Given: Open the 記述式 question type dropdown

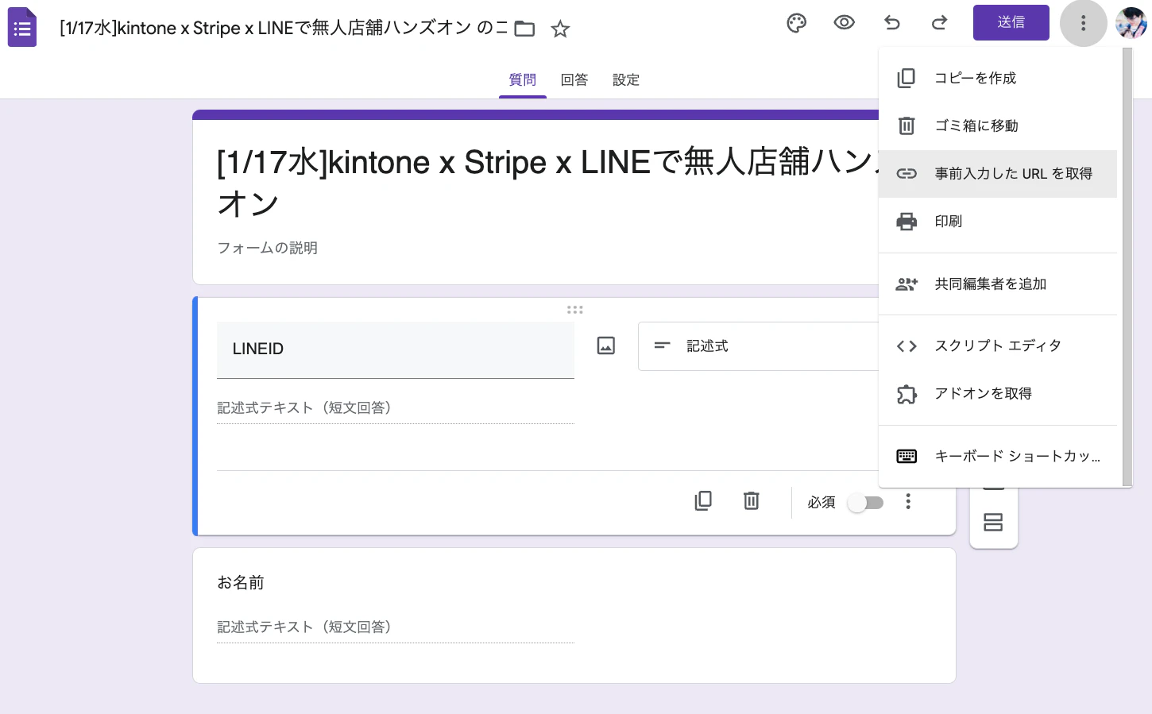Looking at the screenshot, I should pyautogui.click(x=759, y=346).
